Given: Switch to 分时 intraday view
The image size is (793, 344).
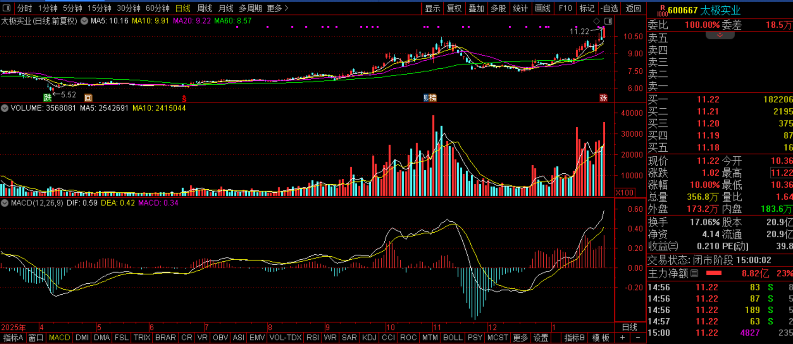Looking at the screenshot, I should (24, 8).
